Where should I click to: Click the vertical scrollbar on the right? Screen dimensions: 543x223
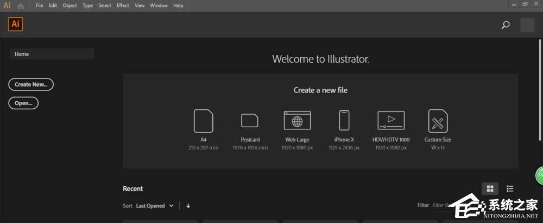(541, 90)
